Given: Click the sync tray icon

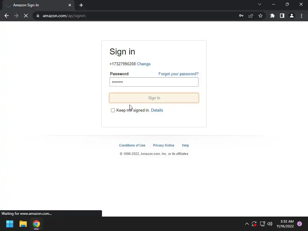Looking at the screenshot, I should 254,224.
